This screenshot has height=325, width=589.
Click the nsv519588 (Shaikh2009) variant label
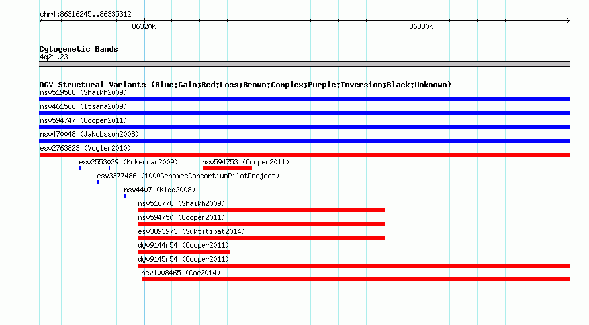83,92
